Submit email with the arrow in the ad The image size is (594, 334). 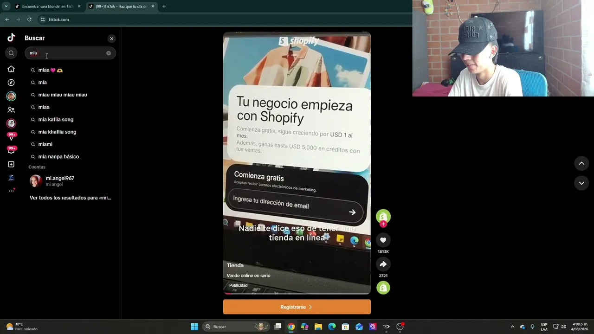coord(352,212)
